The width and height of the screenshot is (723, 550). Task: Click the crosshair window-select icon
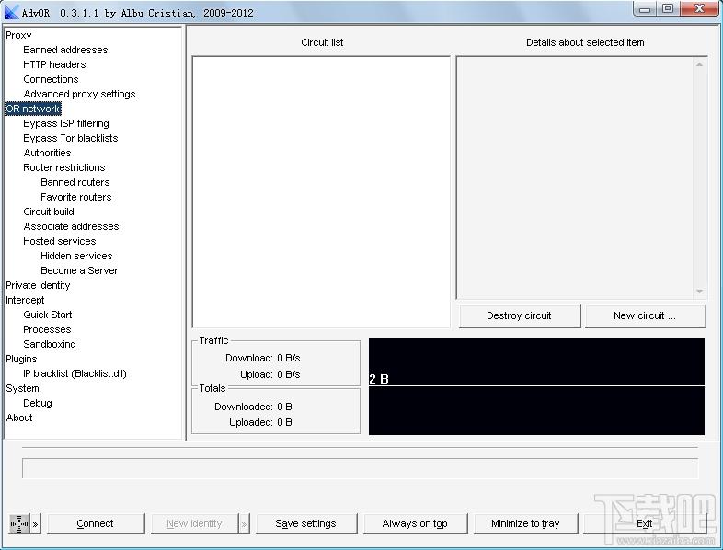pyautogui.click(x=19, y=523)
